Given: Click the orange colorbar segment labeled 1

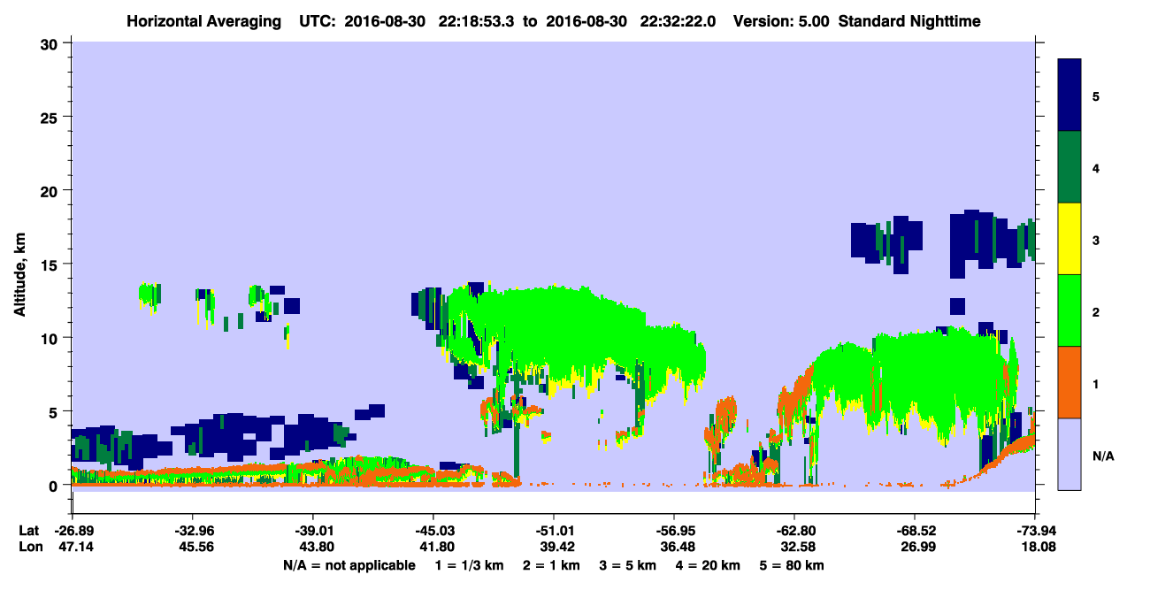Looking at the screenshot, I should point(1069,382).
